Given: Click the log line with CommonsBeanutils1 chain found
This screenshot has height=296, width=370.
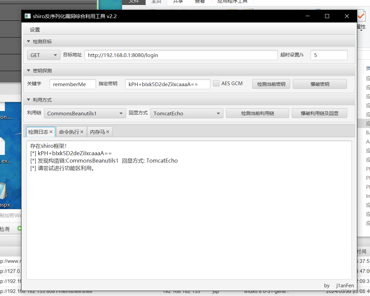Looking at the screenshot, I should coord(104,161).
